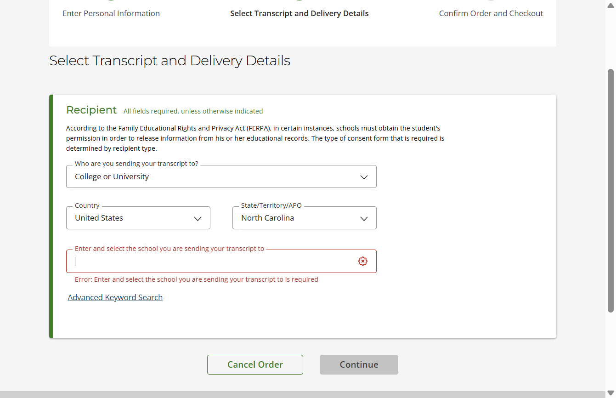Focus the school name input field
The width and height of the screenshot is (616, 398).
tap(221, 261)
